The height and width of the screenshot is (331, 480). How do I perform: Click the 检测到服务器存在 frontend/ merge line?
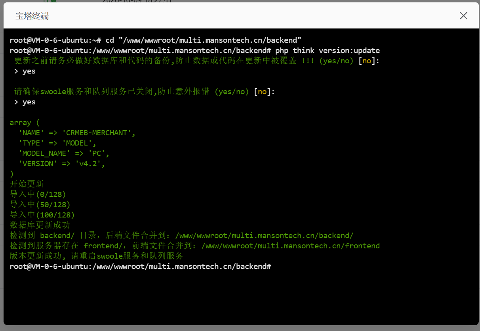(195, 246)
